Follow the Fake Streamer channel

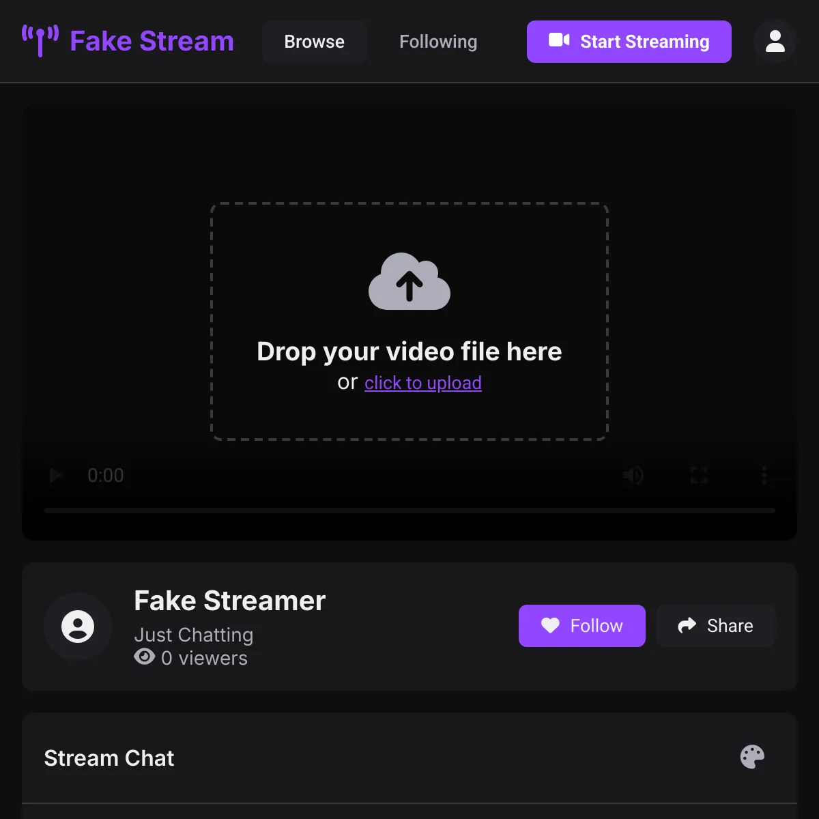[582, 625]
